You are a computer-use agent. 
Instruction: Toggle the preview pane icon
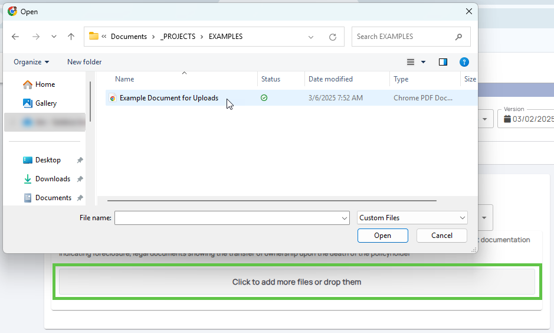[x=443, y=62]
